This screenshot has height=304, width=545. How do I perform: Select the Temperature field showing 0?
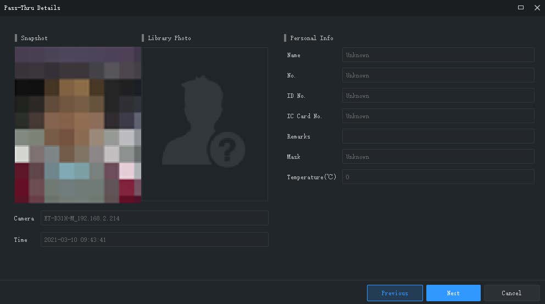tap(438, 177)
